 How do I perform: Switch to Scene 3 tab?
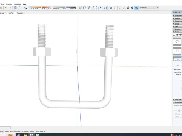(x=11, y=13)
